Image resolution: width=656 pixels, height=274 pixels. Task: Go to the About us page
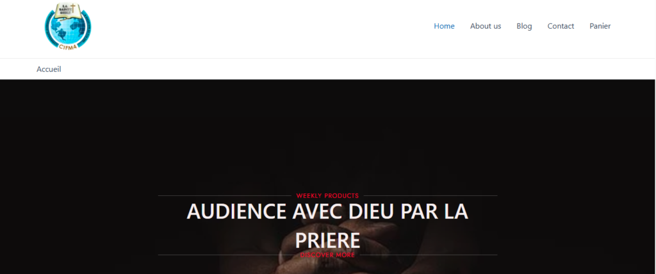point(486,26)
